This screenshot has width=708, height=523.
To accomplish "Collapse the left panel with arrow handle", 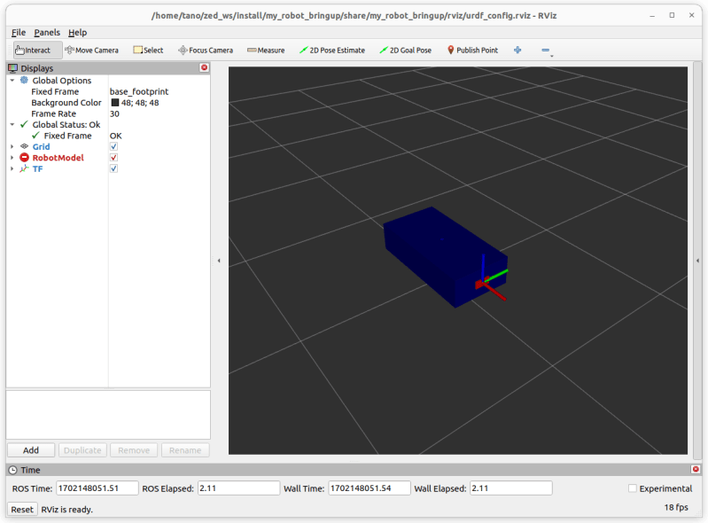I will coord(219,261).
